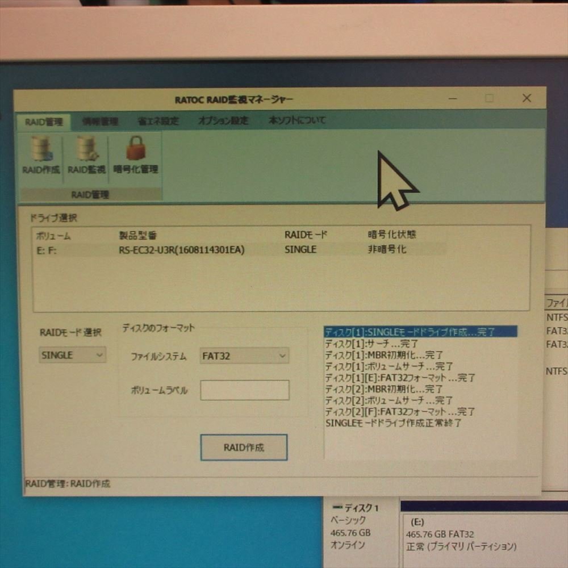Select log line SINGLEモードドライブ作成正常終了
Viewport: 568px width, 568px height.
tap(394, 423)
